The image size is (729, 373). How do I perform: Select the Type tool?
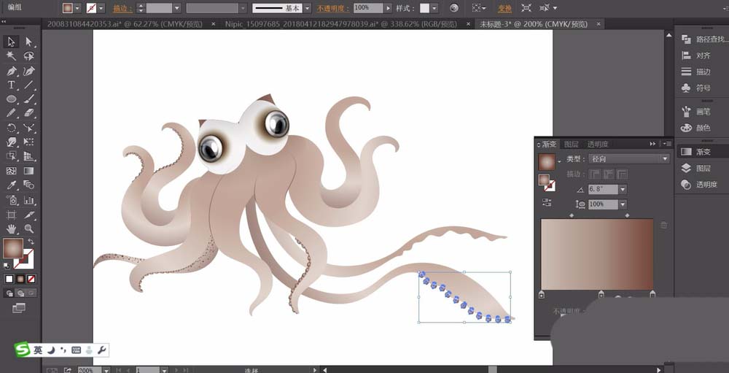pyautogui.click(x=11, y=85)
